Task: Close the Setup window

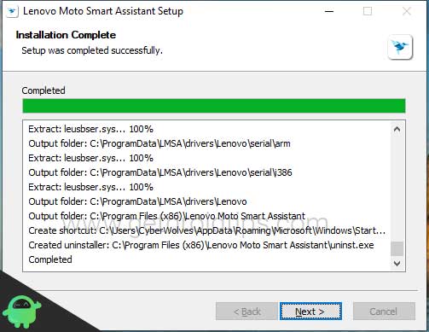Action: pos(407,11)
